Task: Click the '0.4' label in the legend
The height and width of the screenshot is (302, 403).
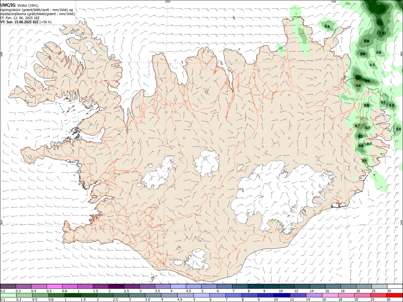Action: coord(34,291)
